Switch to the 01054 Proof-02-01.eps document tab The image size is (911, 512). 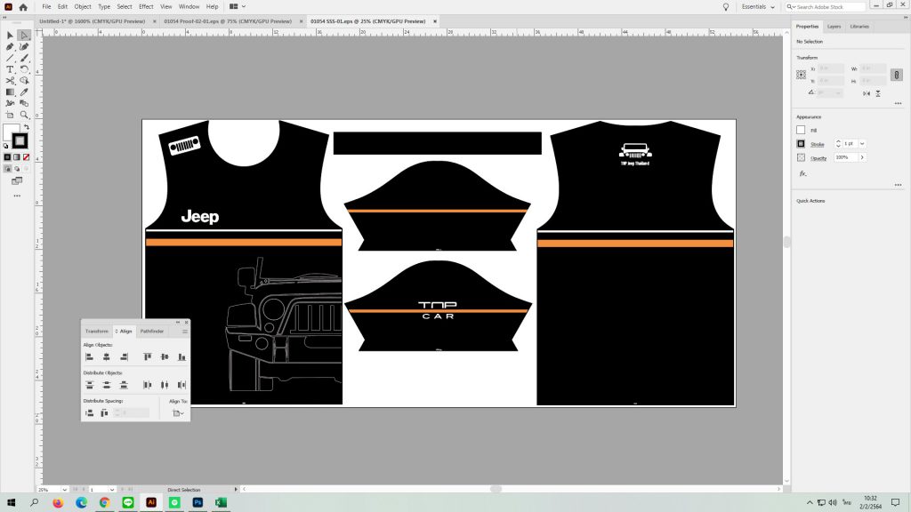click(x=228, y=21)
